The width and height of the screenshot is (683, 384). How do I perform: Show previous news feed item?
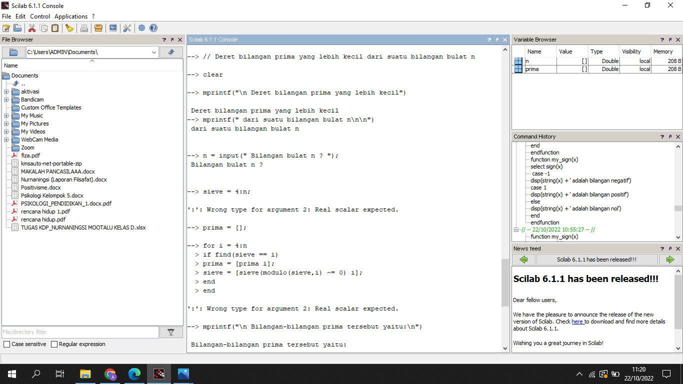click(523, 259)
